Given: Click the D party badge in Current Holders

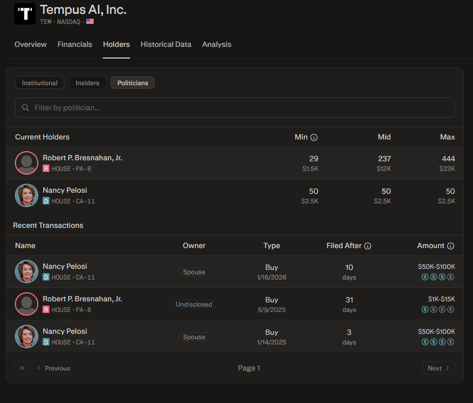Looking at the screenshot, I should pos(46,201).
